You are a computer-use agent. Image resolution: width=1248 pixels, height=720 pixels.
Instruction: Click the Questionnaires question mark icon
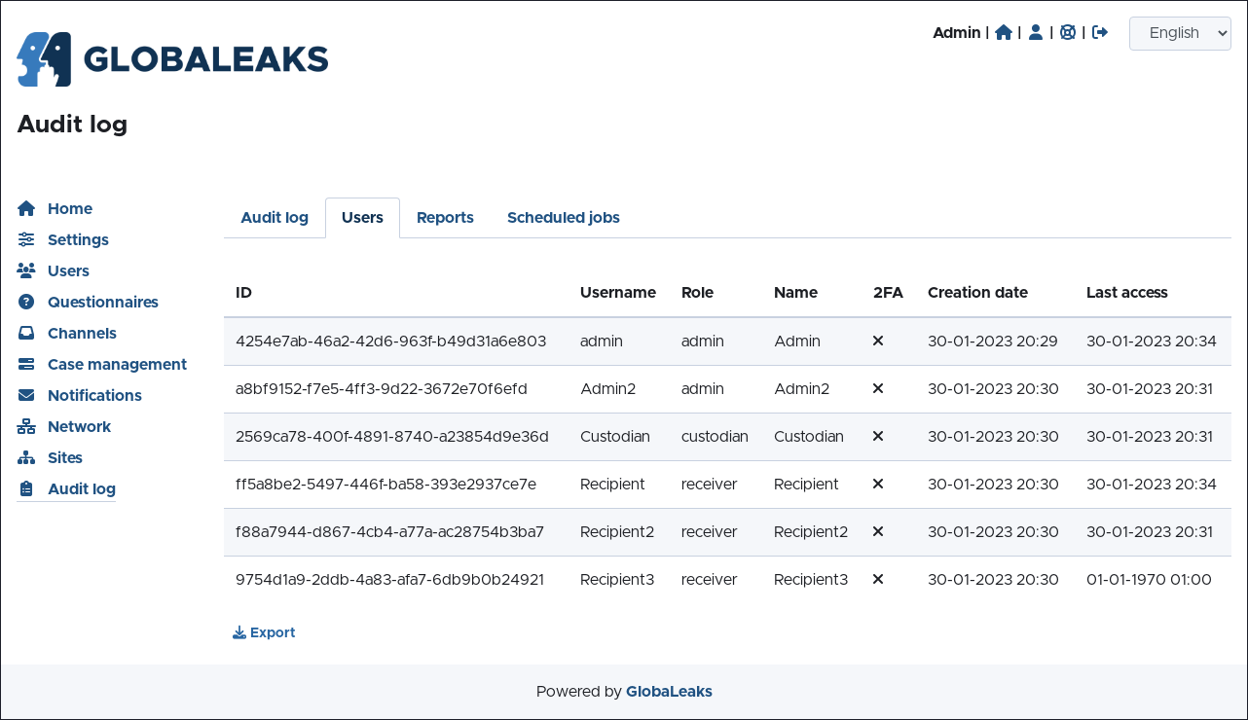(26, 303)
